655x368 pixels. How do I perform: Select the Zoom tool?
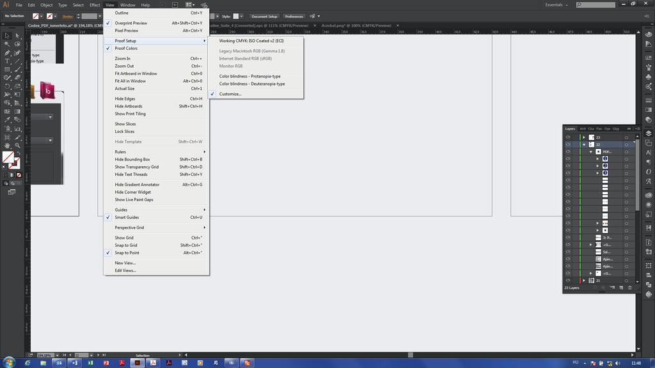point(17,145)
